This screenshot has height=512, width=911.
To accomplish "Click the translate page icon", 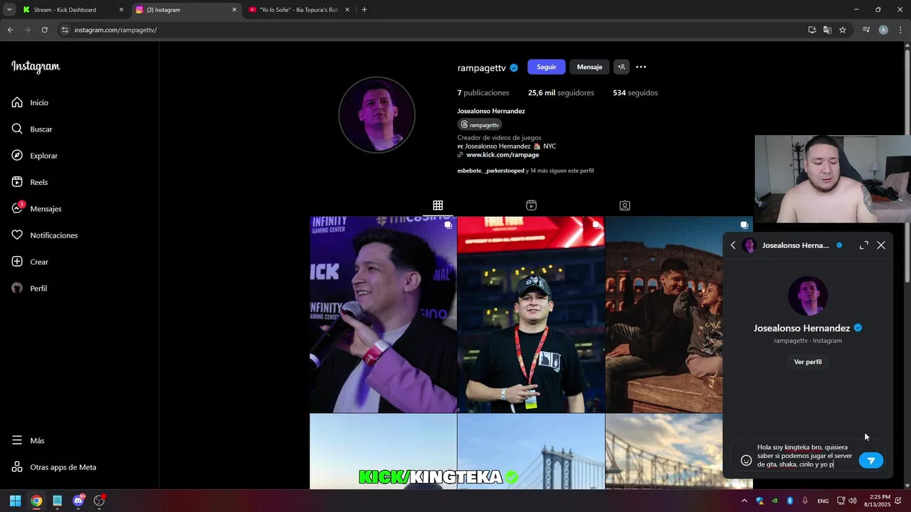I will [x=827, y=30].
